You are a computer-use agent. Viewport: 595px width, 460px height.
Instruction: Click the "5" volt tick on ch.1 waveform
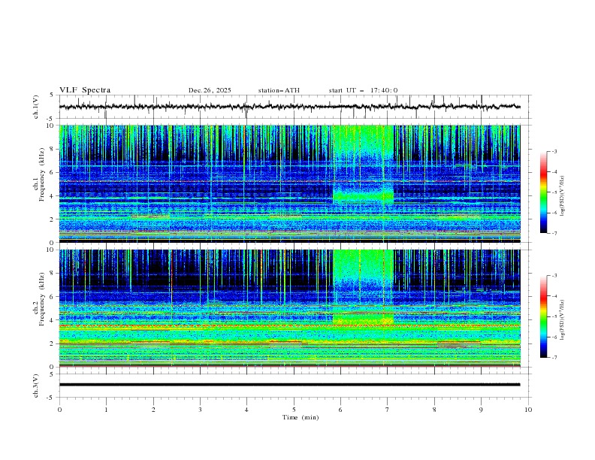(x=52, y=95)
